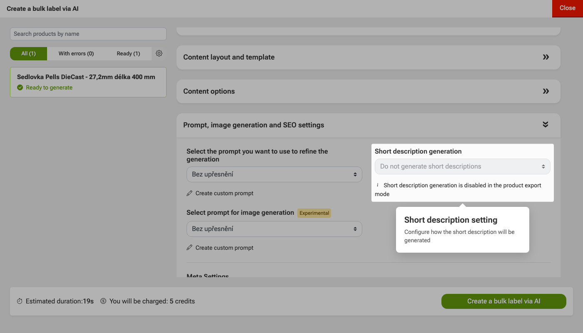Click green checkmark icon next to Ready to generate
The width and height of the screenshot is (583, 333).
point(20,87)
